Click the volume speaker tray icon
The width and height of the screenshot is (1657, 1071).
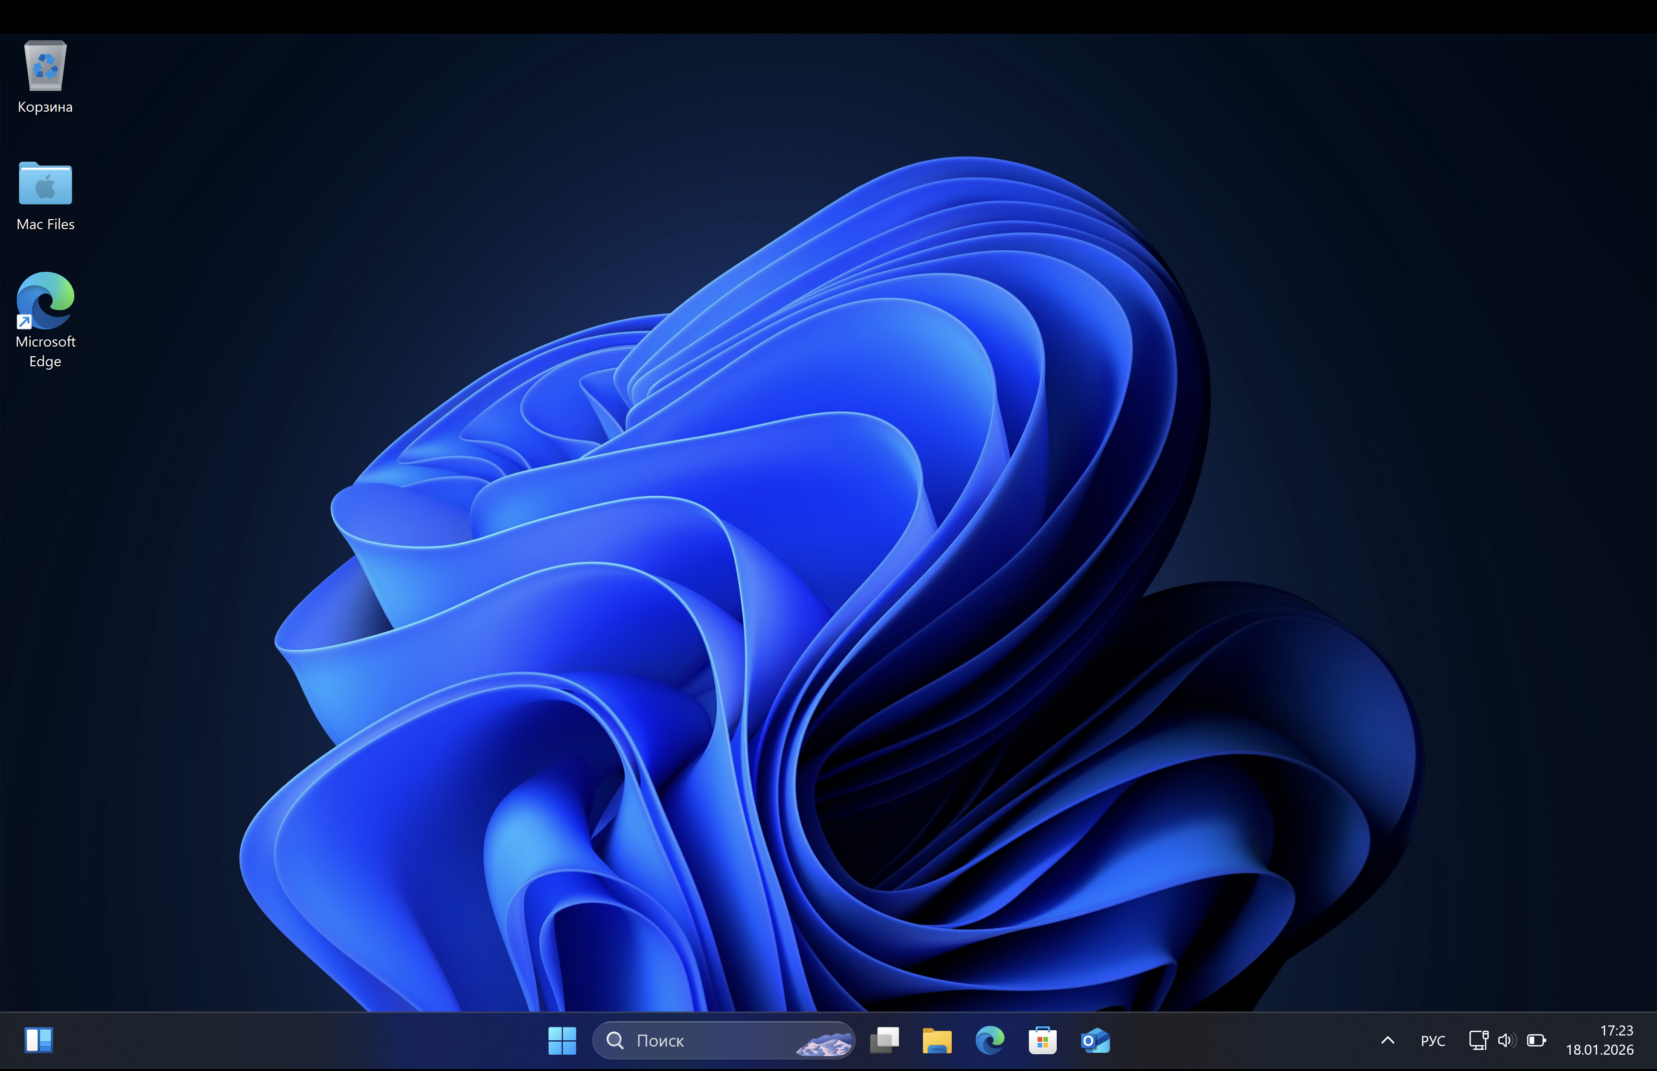[x=1506, y=1041]
